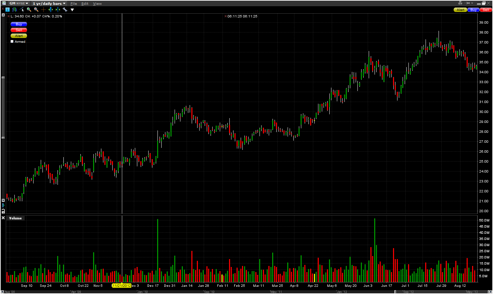The width and height of the screenshot is (493, 294).
Task: Click the bar chart type icon
Action: (14, 10)
